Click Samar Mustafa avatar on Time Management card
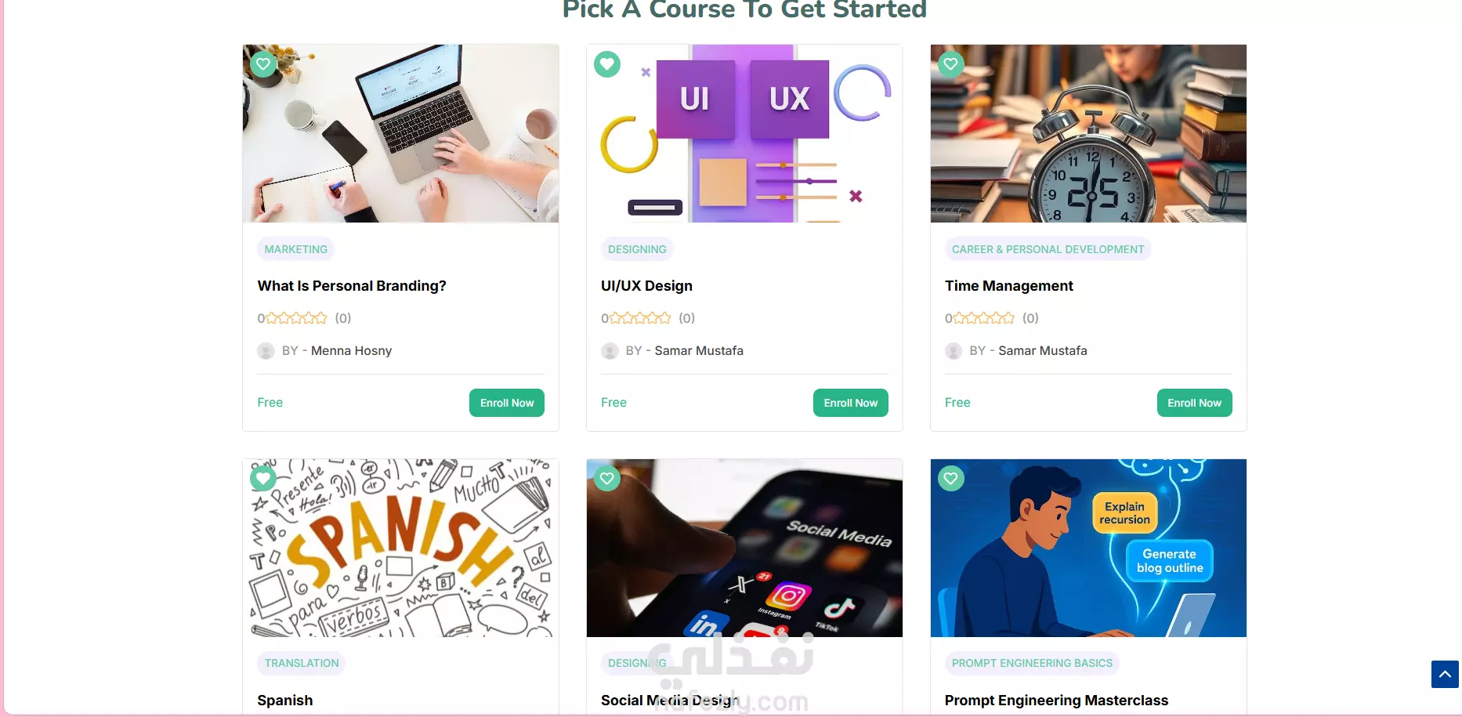Viewport: 1462px width, 717px height. [954, 351]
